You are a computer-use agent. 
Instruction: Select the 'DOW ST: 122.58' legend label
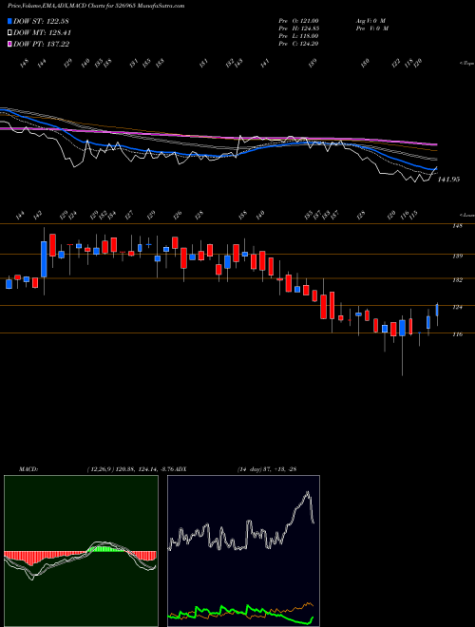(41, 21)
